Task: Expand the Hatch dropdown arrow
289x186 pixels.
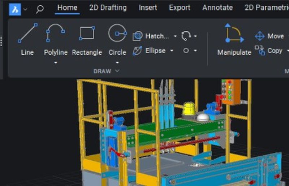Action: click(x=175, y=36)
